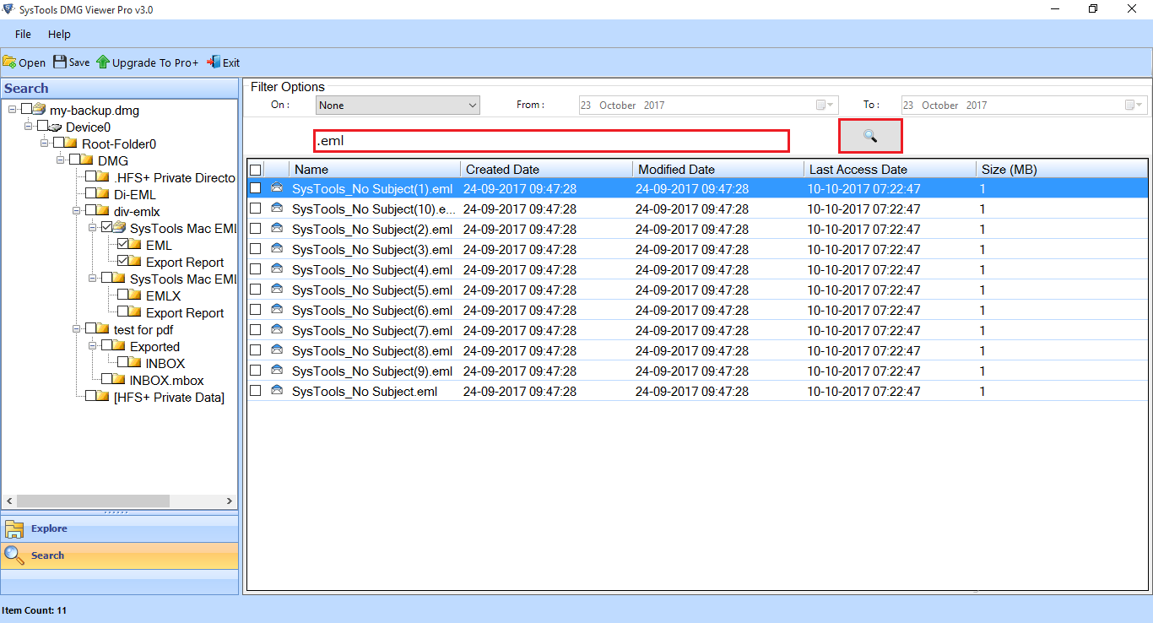The height and width of the screenshot is (623, 1153).
Task: Click the tree horizontal scrollbar thumb
Action: [x=93, y=501]
